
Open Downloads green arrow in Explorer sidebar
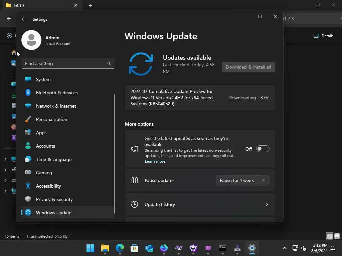point(13,95)
